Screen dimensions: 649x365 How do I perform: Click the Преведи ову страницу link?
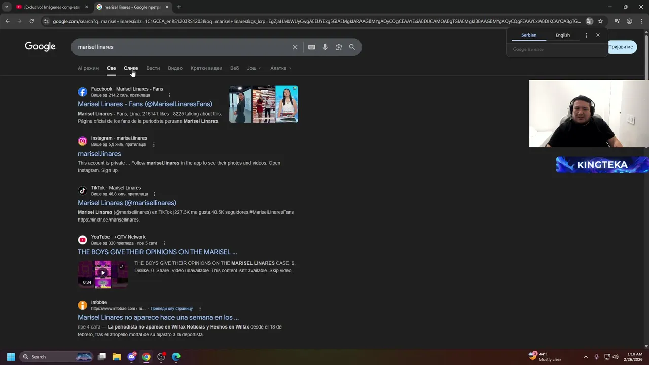(x=171, y=309)
